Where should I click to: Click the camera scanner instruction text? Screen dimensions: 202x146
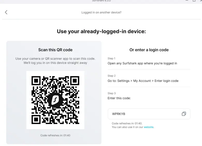pyautogui.click(x=55, y=61)
